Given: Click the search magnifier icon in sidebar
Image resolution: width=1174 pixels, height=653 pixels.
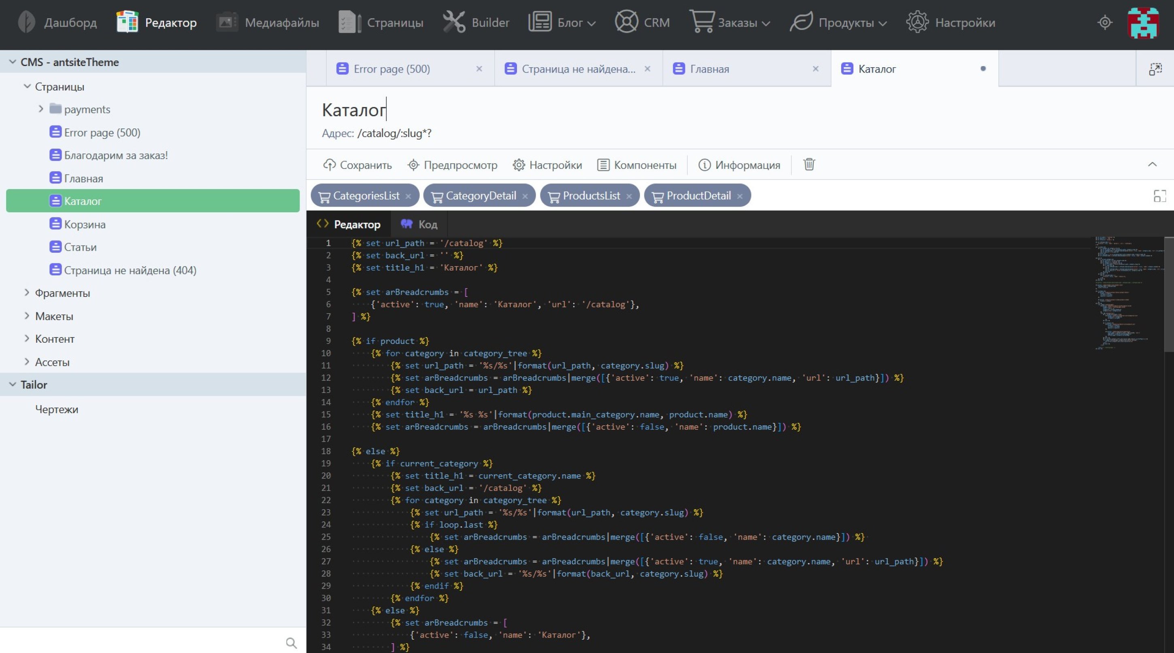Looking at the screenshot, I should (291, 643).
